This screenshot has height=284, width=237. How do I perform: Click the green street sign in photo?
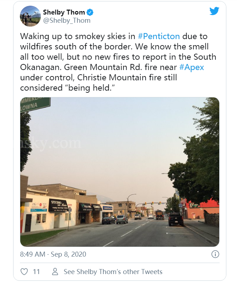(35, 103)
